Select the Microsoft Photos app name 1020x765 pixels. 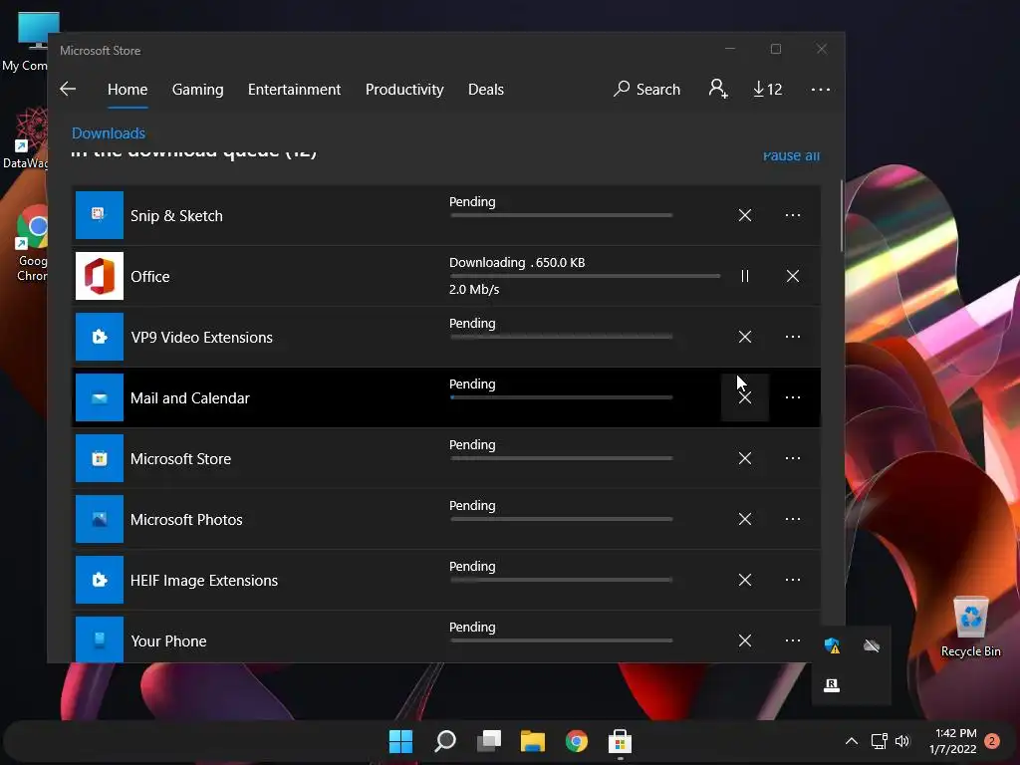point(186,520)
